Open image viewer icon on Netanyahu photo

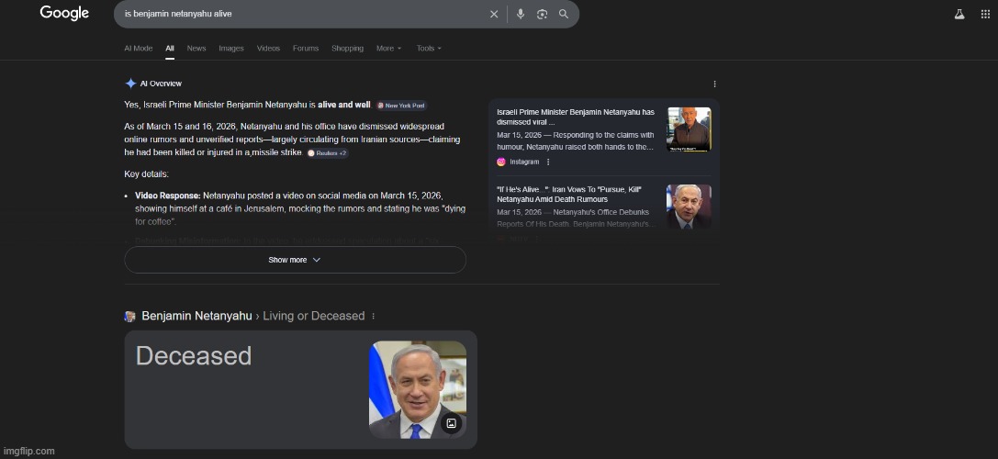(451, 423)
